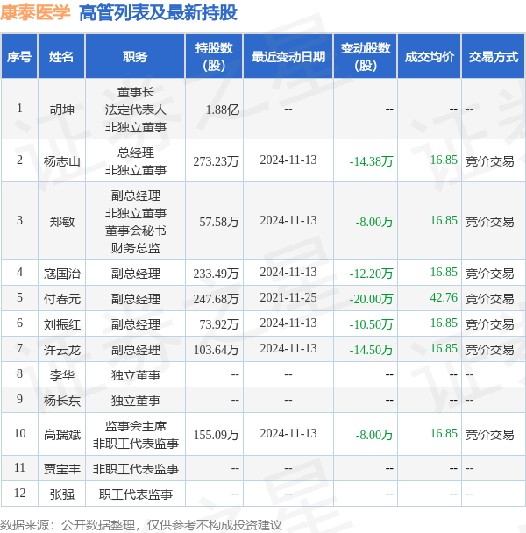Image resolution: width=526 pixels, height=533 pixels.
Task: Click 职工代表监事 in 张强's row
Action: pyautogui.click(x=135, y=494)
